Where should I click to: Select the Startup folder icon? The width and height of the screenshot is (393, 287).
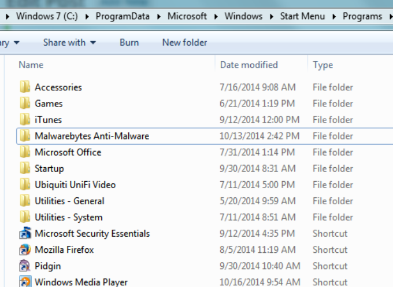pos(25,168)
